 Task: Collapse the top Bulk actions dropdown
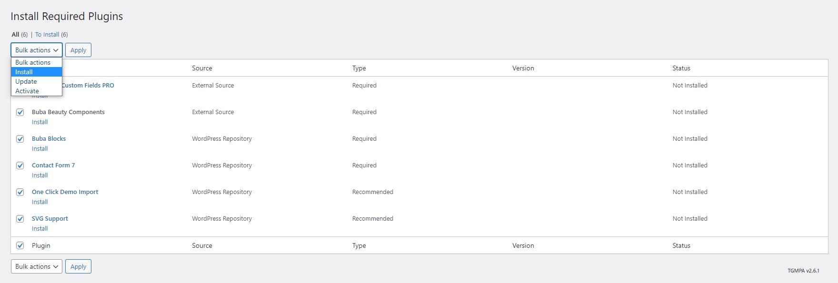(x=37, y=50)
